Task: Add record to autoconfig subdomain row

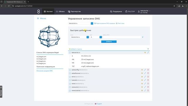Action: 142,70
